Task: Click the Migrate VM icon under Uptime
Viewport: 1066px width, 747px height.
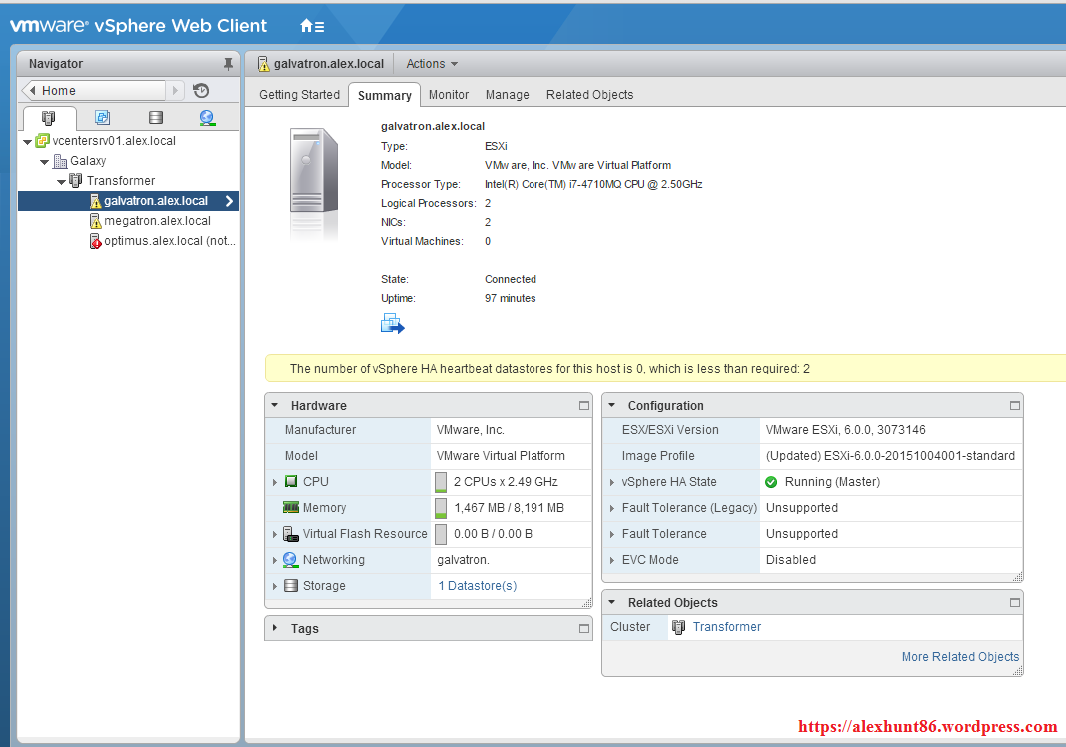Action: coord(392,323)
